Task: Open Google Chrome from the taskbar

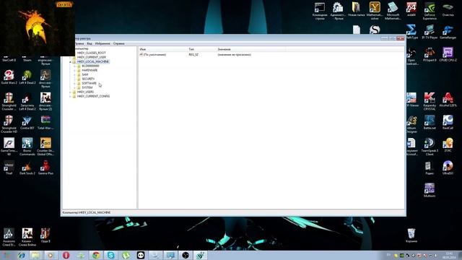Action: pos(96,255)
